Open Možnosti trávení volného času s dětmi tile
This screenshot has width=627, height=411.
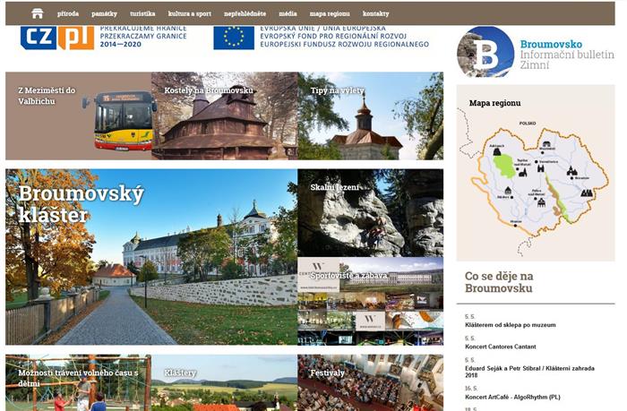[79, 382]
